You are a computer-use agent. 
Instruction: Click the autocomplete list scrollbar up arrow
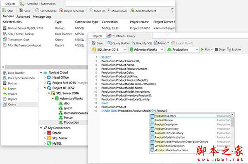click(x=232, y=115)
